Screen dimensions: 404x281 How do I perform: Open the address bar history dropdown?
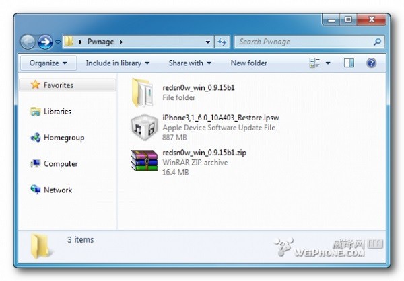[207, 42]
